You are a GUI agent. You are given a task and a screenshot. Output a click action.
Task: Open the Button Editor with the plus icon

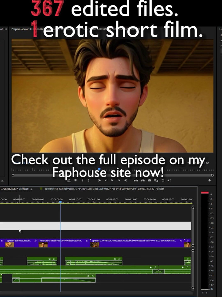coord(209,180)
